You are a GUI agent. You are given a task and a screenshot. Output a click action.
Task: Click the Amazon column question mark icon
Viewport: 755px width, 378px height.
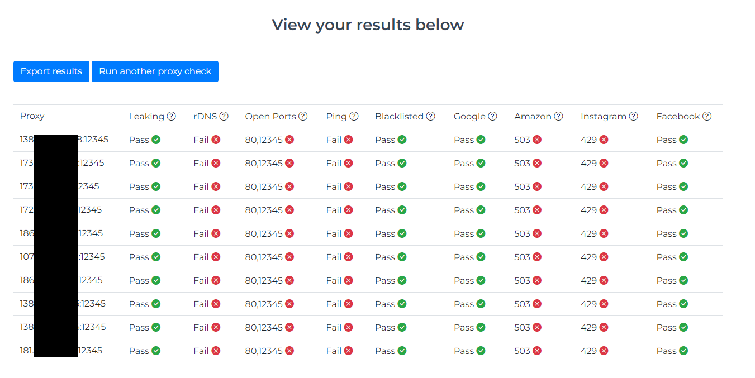point(558,116)
